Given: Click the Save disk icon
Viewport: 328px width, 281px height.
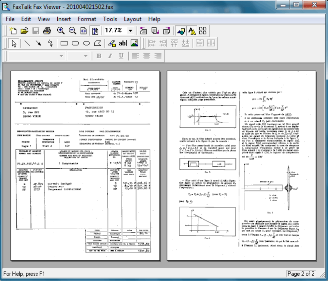Looking at the screenshot, I should point(36,31).
